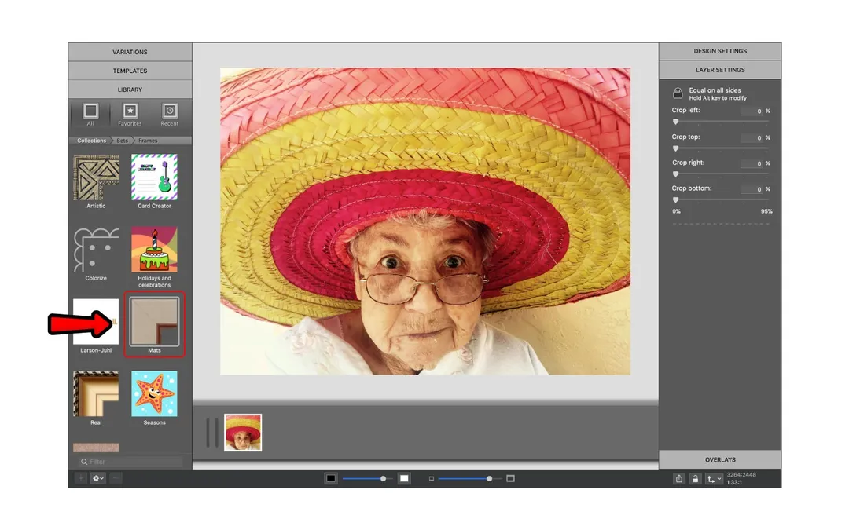Click the main photo canvas
The height and width of the screenshot is (530, 849).
[425, 221]
